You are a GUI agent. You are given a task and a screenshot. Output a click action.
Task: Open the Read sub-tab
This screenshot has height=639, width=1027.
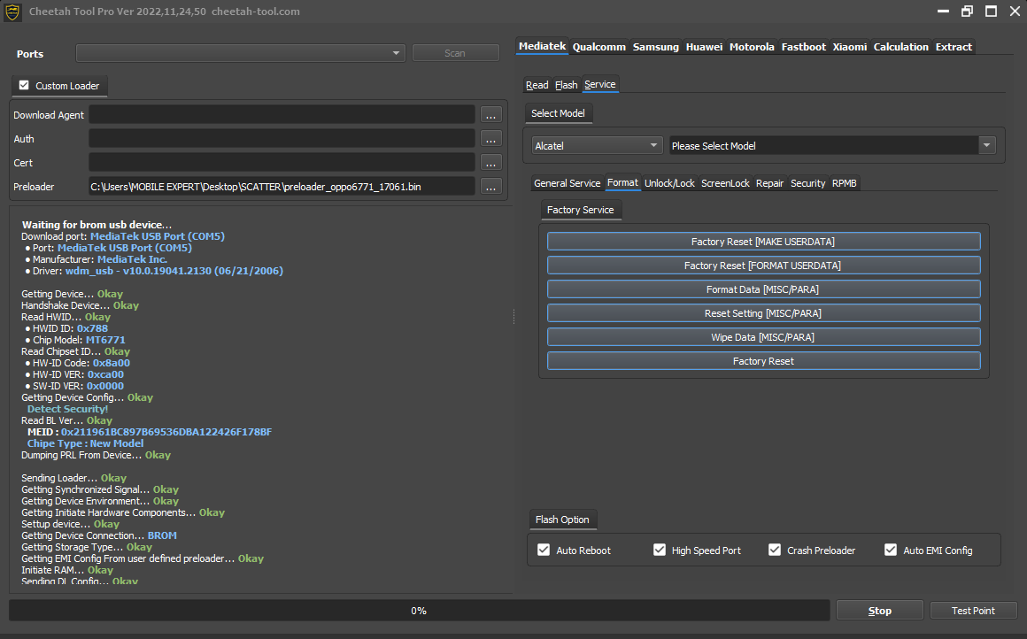point(537,85)
